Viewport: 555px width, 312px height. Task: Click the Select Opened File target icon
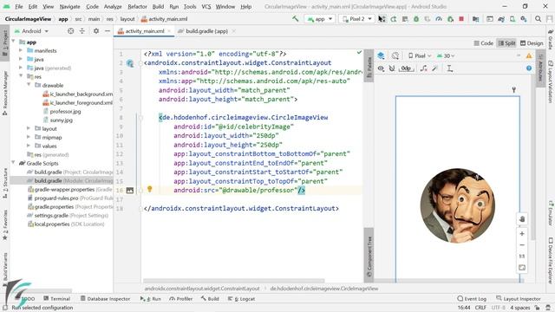pos(71,31)
